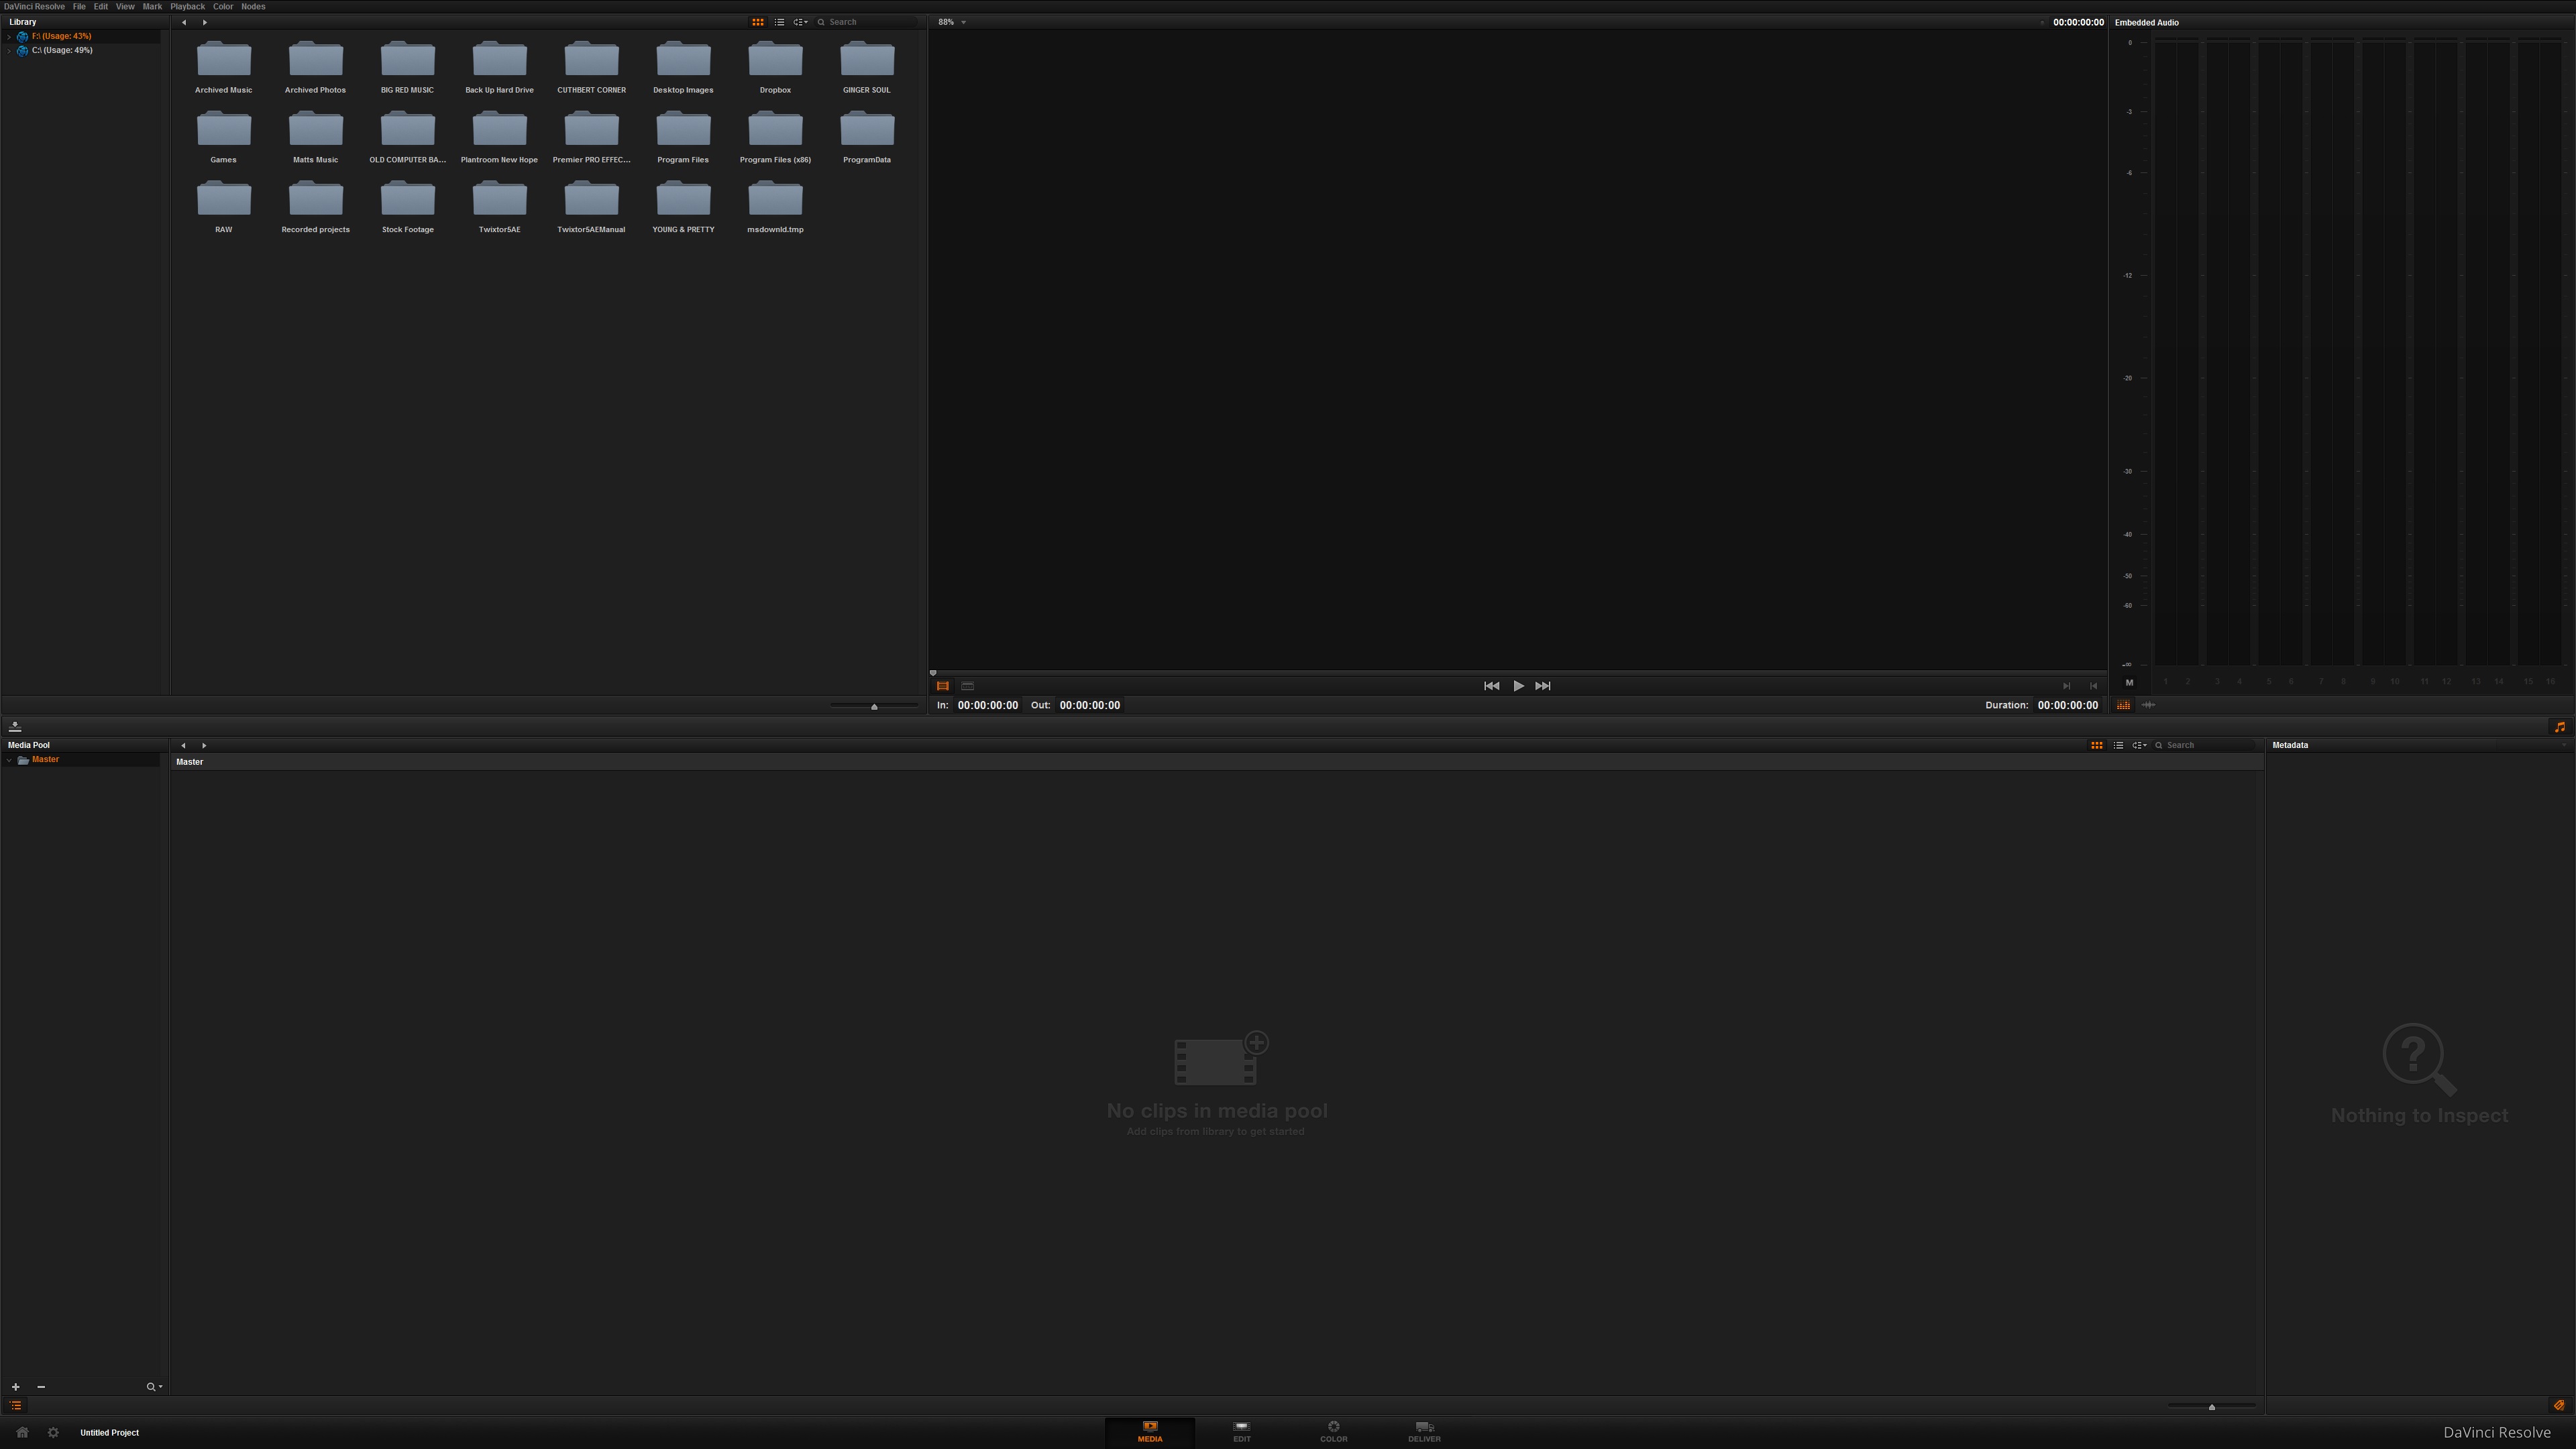Switch to the EDIT page

tap(1241, 1431)
